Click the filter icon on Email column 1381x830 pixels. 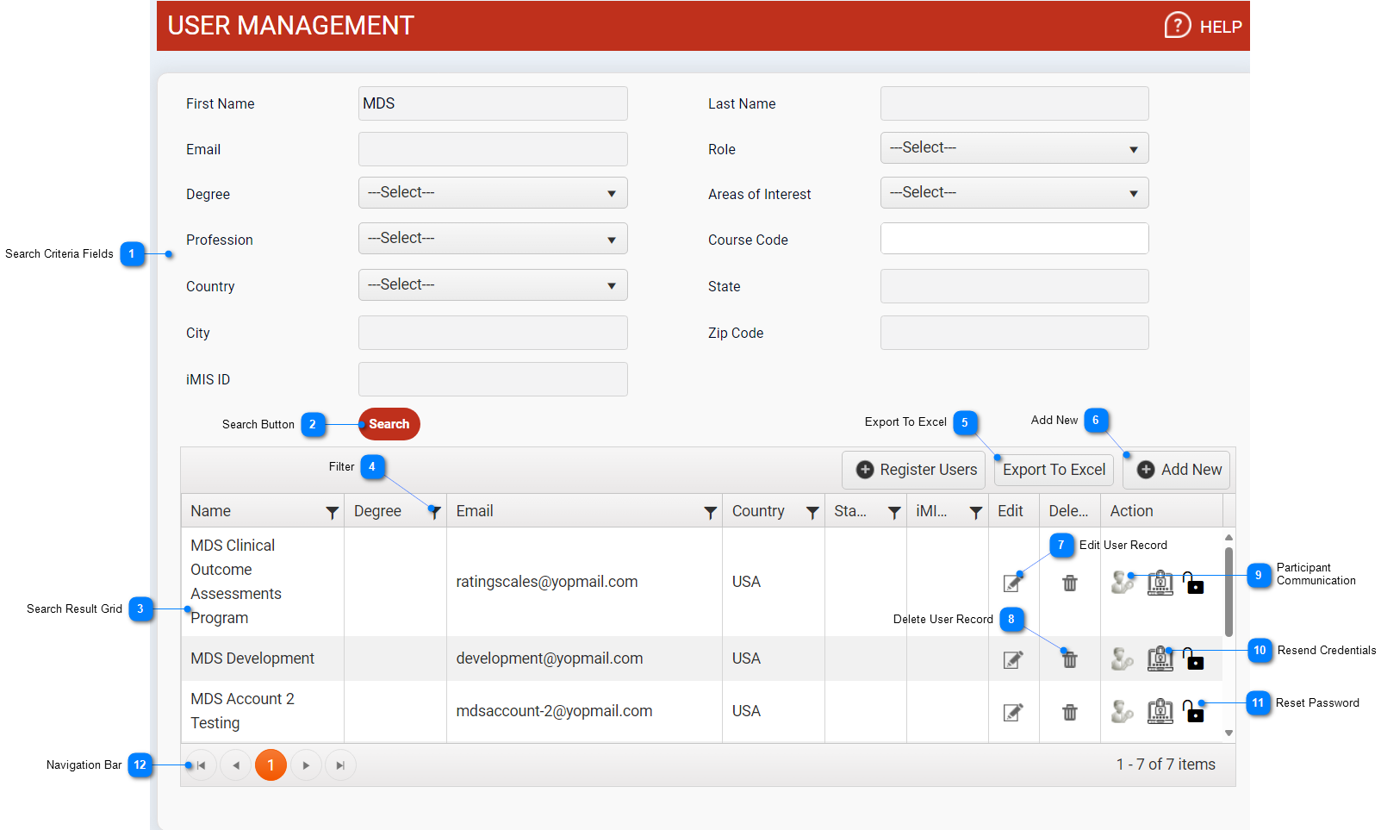click(710, 513)
